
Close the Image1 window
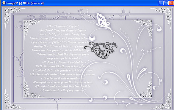tap(171, 3)
